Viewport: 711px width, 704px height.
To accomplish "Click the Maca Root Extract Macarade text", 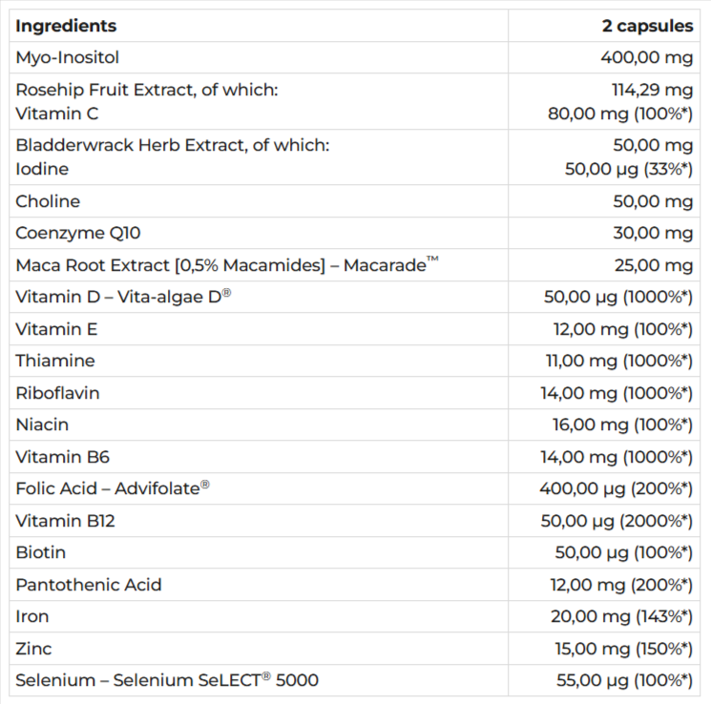I will point(227,265).
